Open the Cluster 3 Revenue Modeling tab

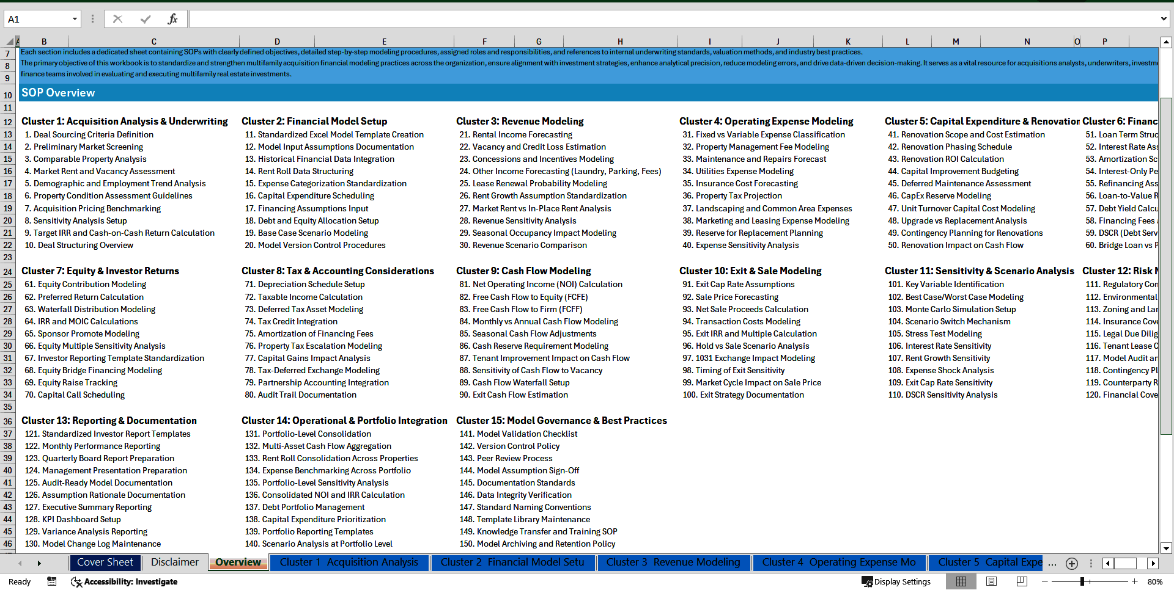673,563
